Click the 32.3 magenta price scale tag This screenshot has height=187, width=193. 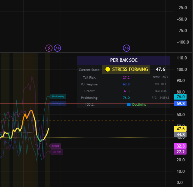point(180,146)
